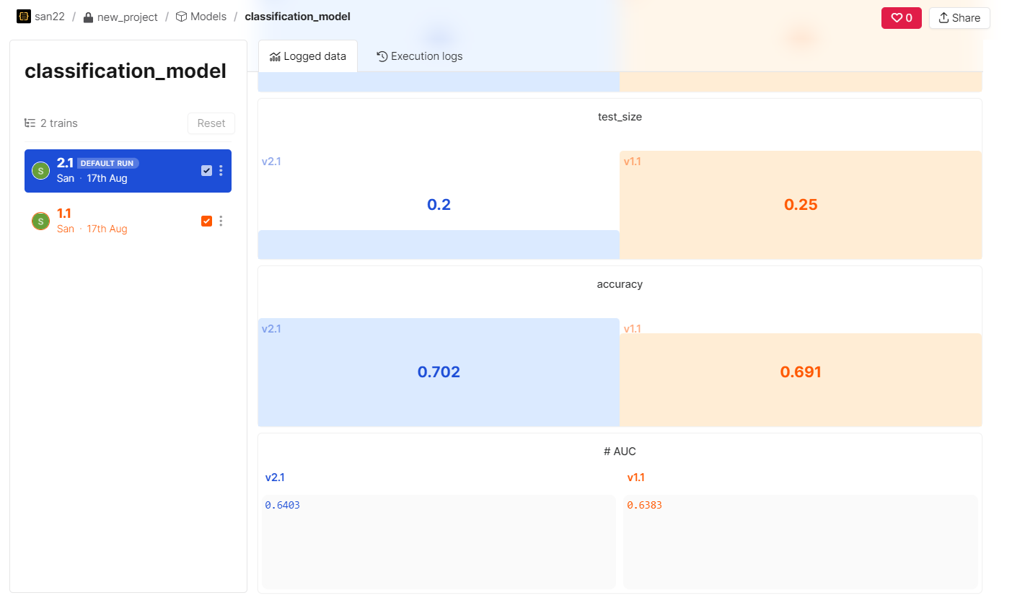
Task: Select run 1.1 in the trains list
Action: coord(128,221)
